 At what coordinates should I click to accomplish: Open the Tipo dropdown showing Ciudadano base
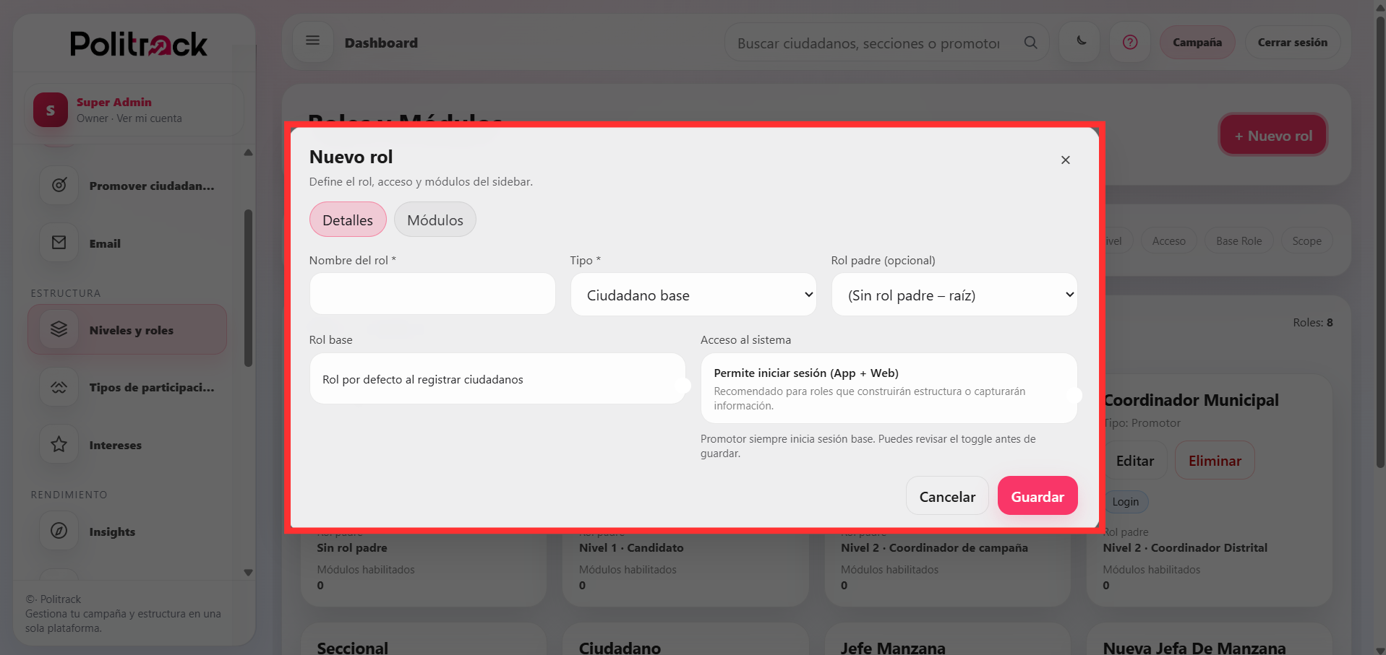tap(693, 295)
